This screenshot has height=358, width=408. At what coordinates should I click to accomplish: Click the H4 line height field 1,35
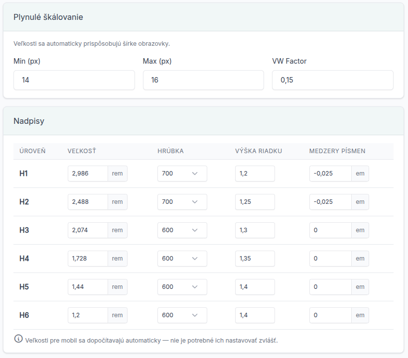tap(255, 259)
